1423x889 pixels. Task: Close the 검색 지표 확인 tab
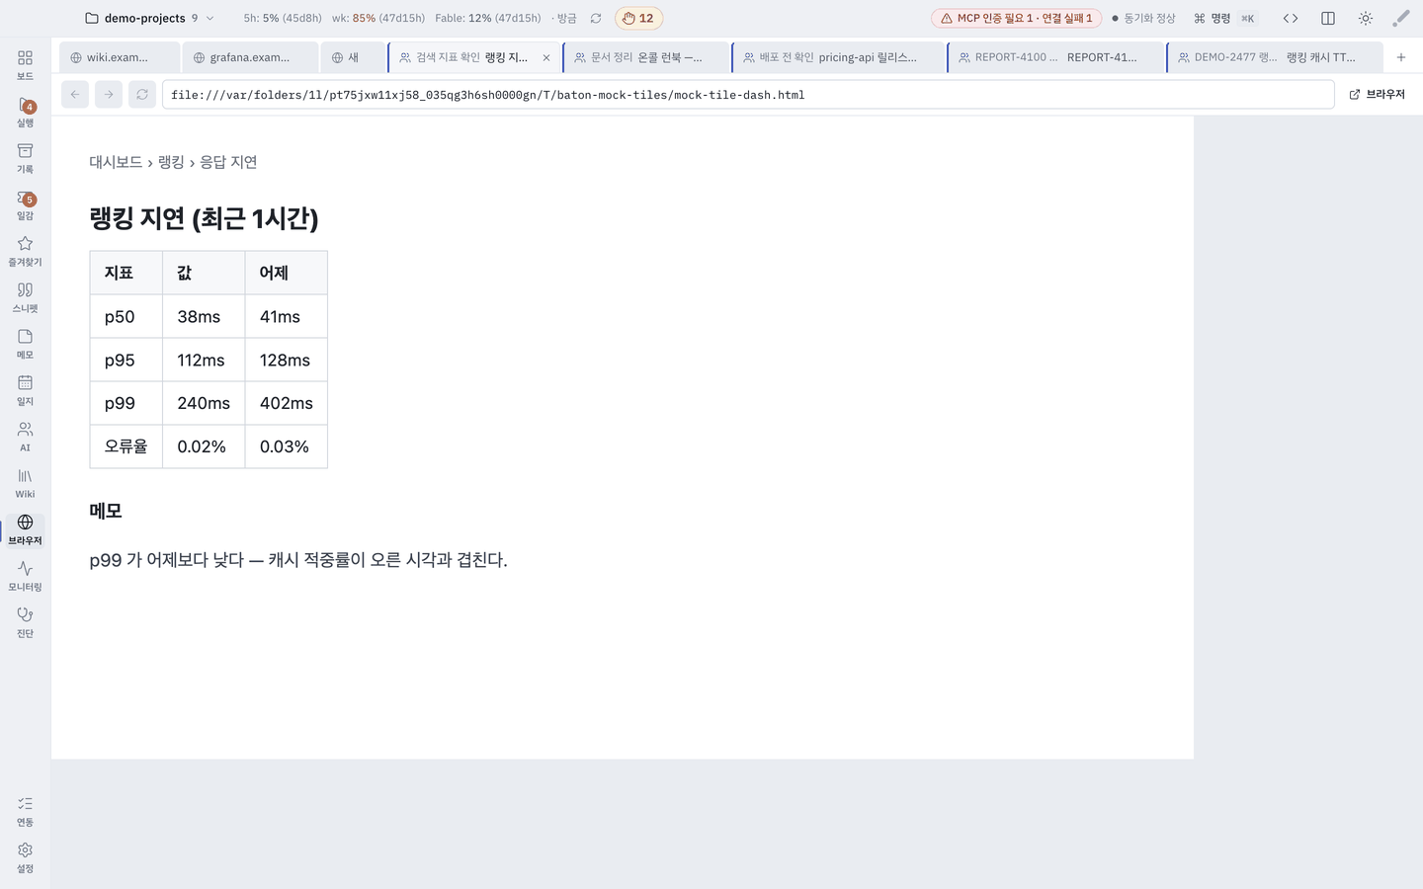point(546,57)
